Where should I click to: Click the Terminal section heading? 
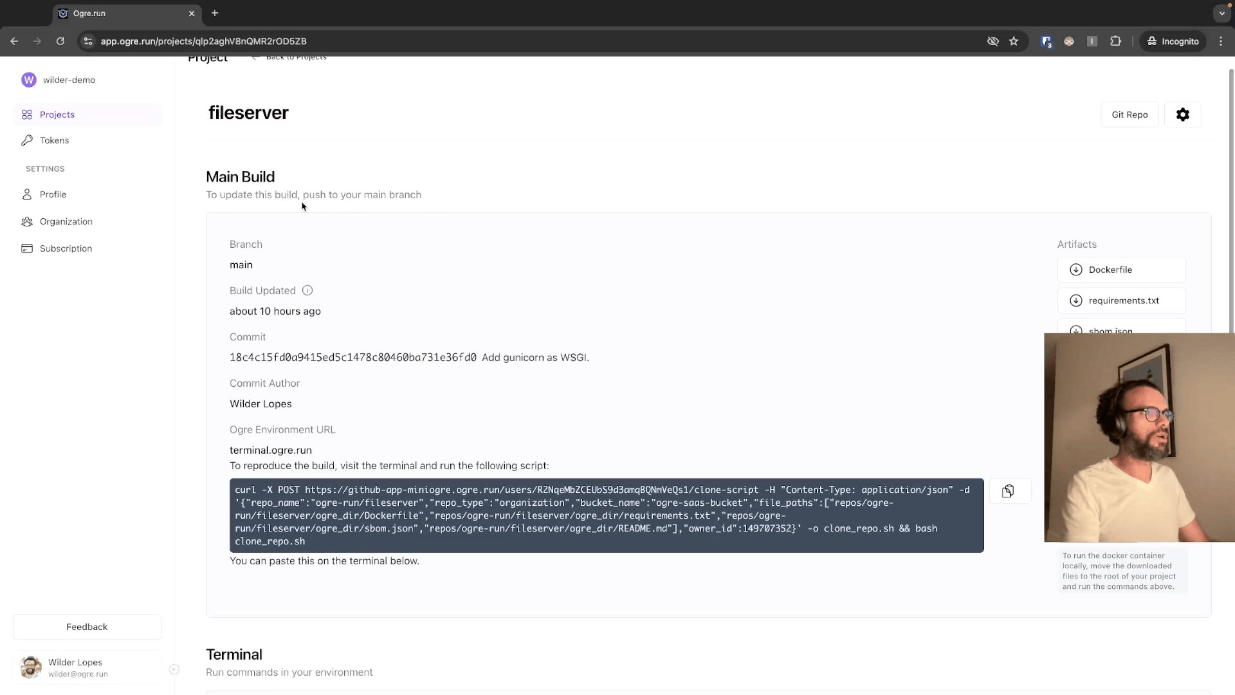[234, 654]
